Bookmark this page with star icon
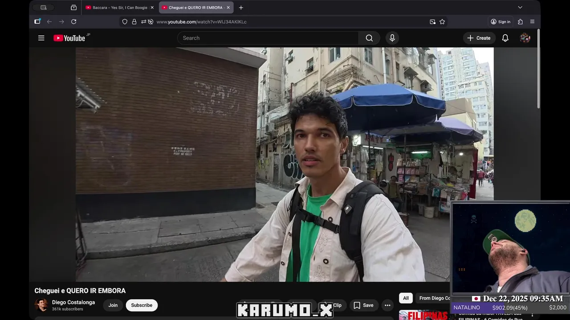 click(x=442, y=22)
